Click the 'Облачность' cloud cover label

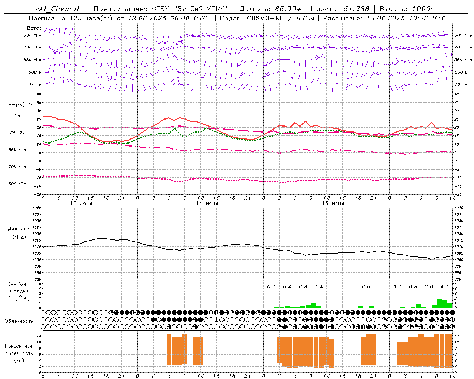[x=19, y=321]
